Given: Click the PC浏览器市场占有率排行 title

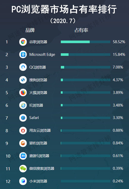Looking at the screenshot, I should tap(64, 9).
